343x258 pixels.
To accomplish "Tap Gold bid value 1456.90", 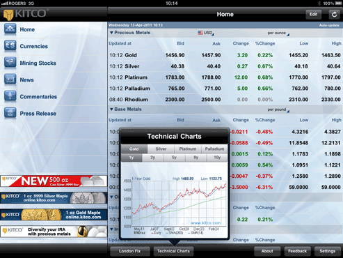I will [x=175, y=55].
